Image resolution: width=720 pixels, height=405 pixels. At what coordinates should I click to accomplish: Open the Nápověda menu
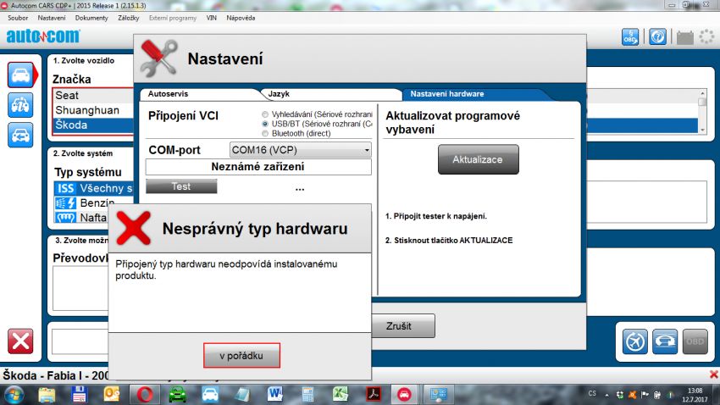(241, 18)
